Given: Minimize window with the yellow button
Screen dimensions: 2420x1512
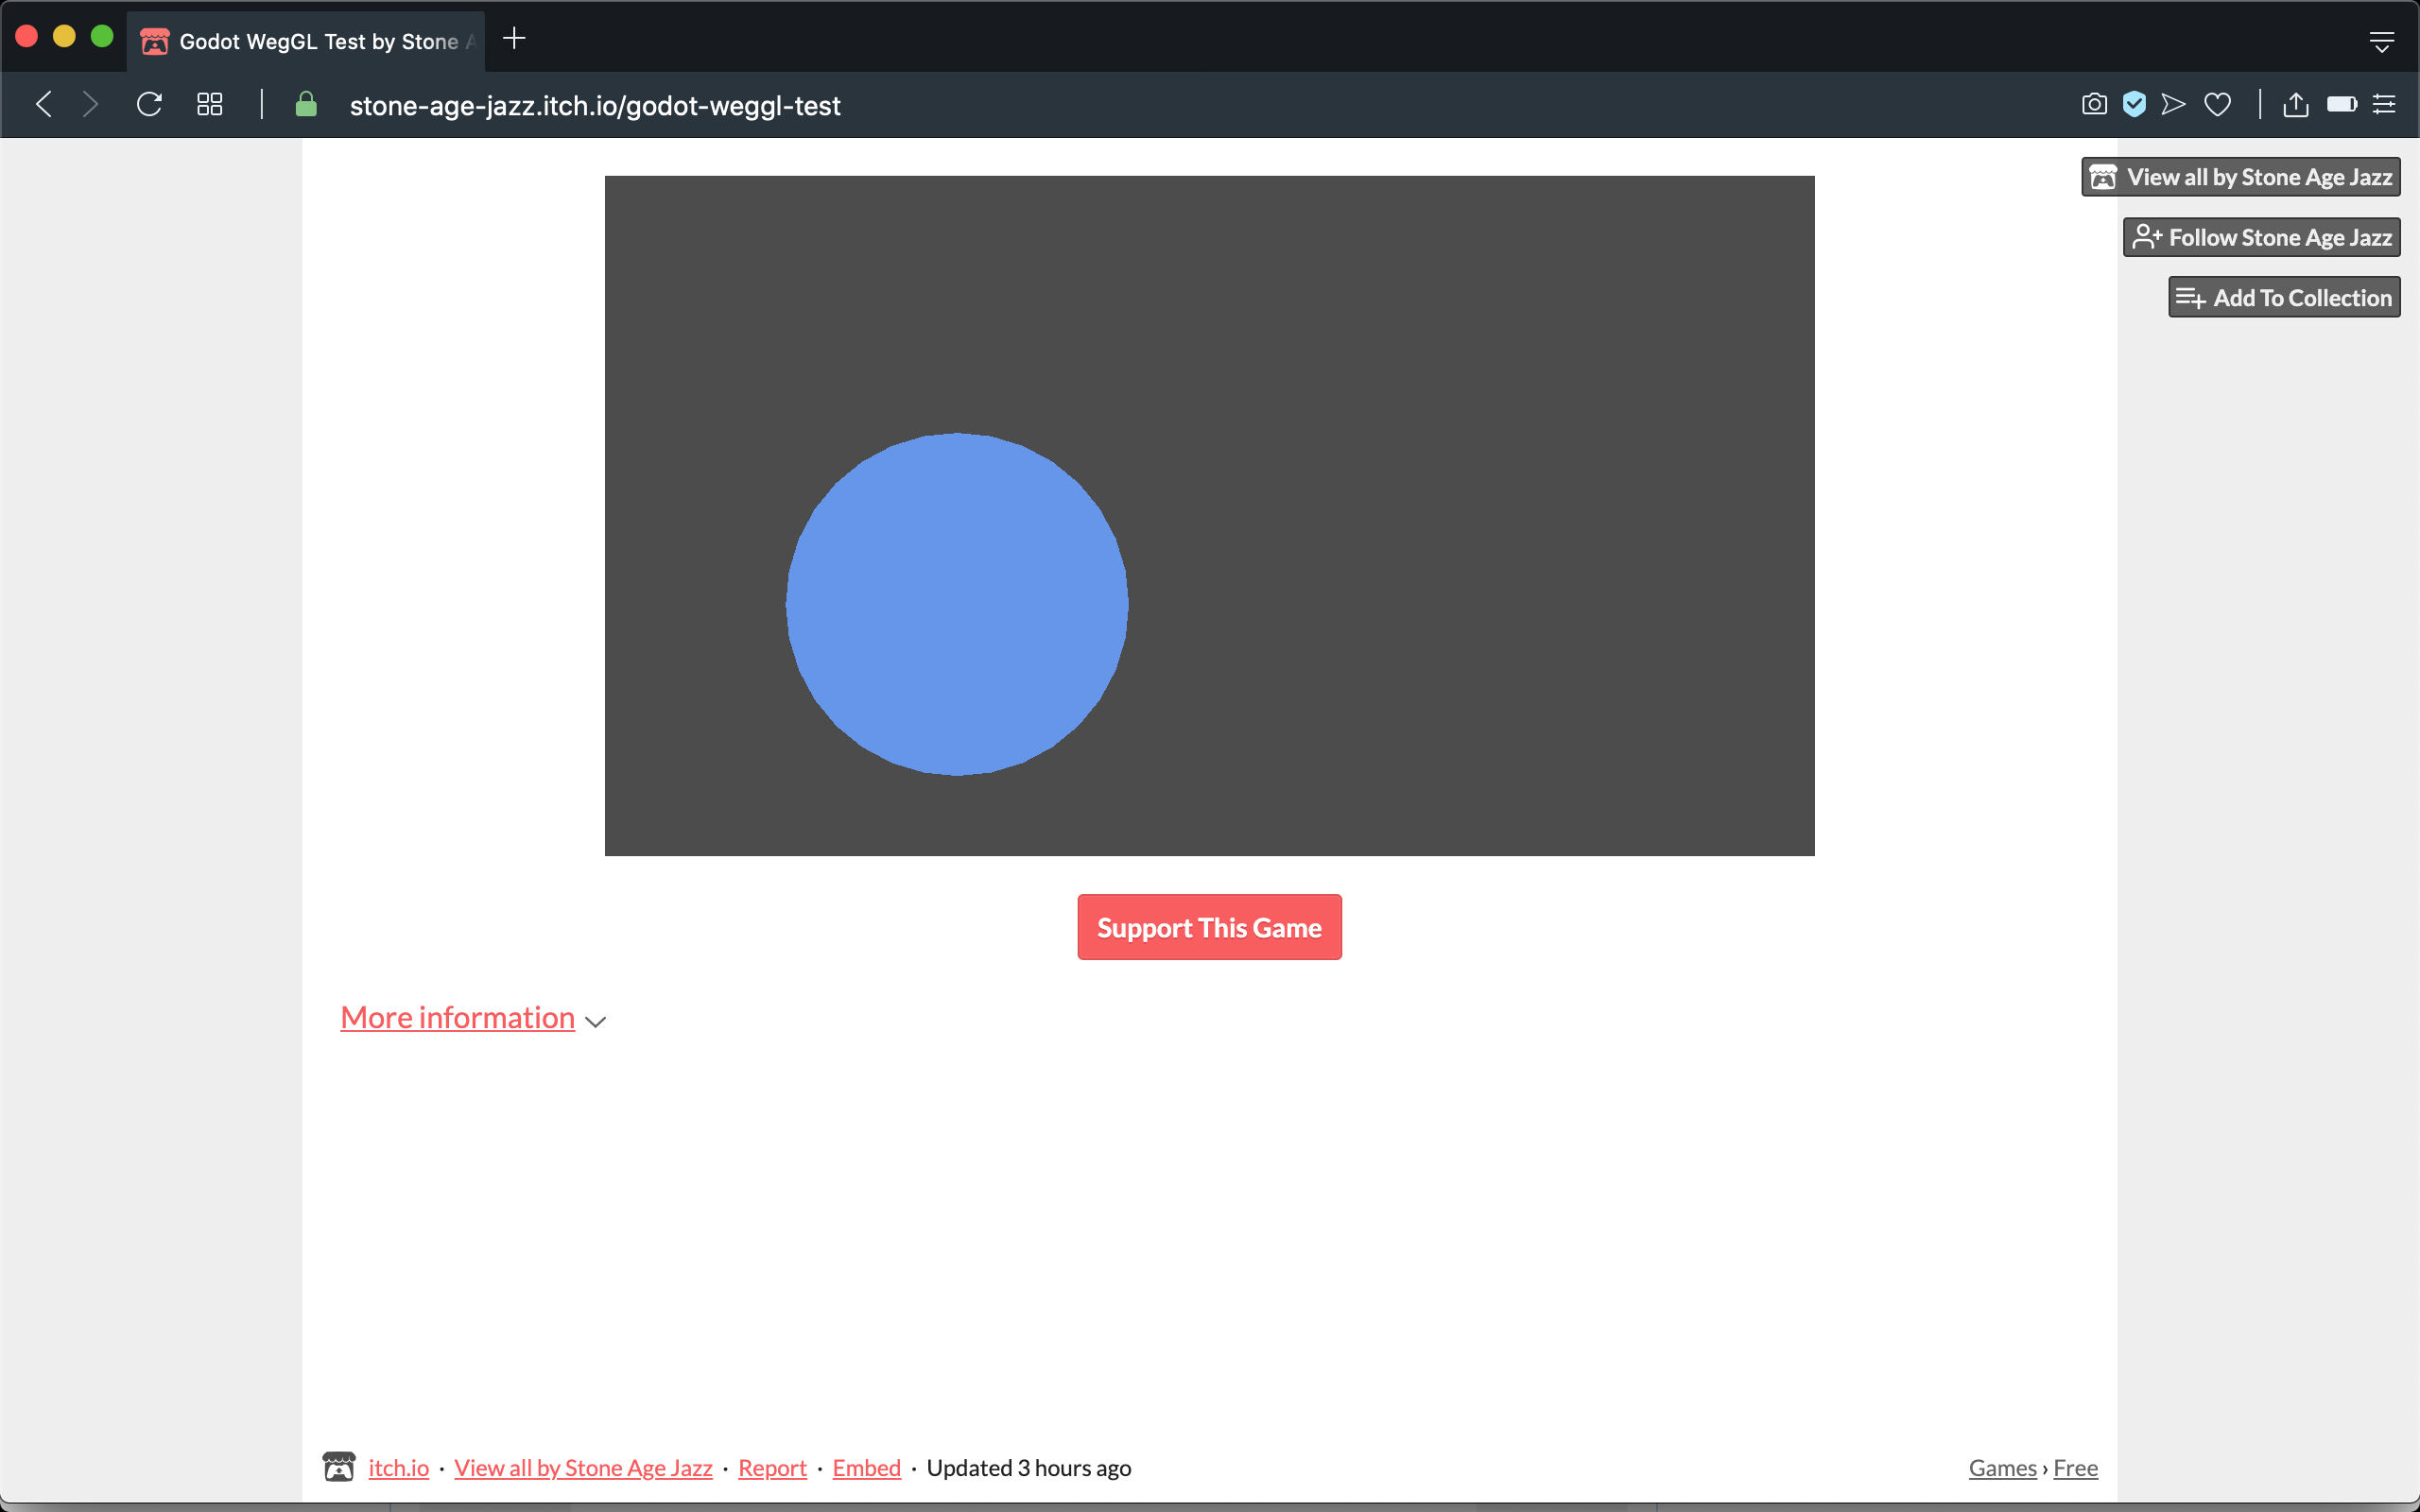Looking at the screenshot, I should 64,37.
